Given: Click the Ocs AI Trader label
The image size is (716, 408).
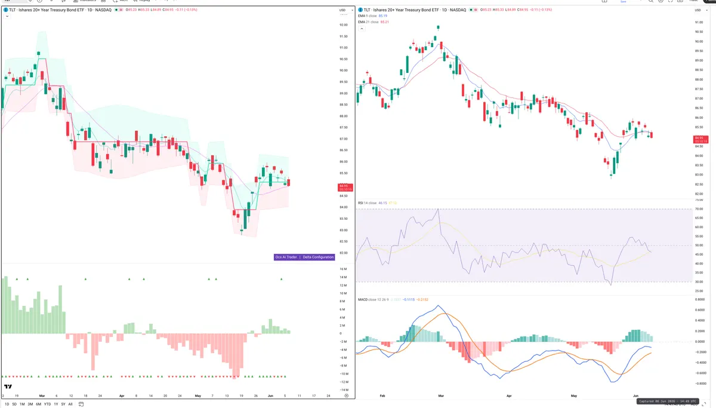Looking at the screenshot, I should 286,257.
